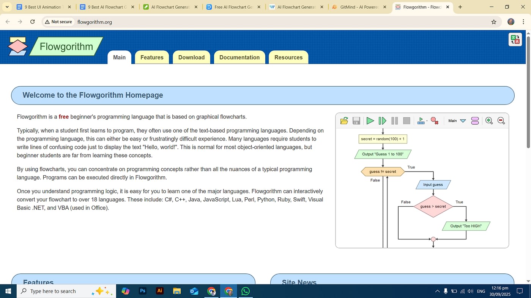Click the Not secure site info button
The height and width of the screenshot is (298, 531).
pyautogui.click(x=58, y=22)
